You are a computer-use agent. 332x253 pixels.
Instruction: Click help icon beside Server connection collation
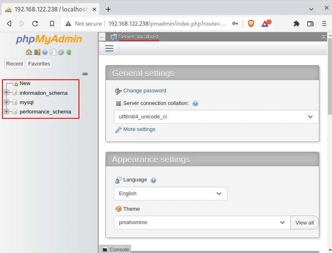(195, 103)
